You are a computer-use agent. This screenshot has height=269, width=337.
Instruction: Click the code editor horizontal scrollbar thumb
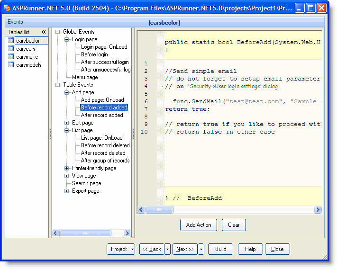(x=159, y=209)
